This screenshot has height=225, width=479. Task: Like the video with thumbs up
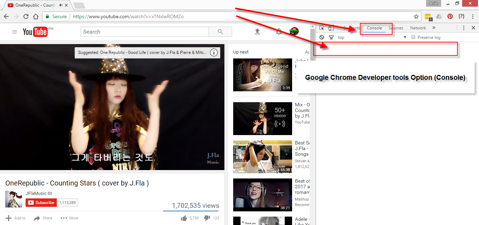[184, 218]
